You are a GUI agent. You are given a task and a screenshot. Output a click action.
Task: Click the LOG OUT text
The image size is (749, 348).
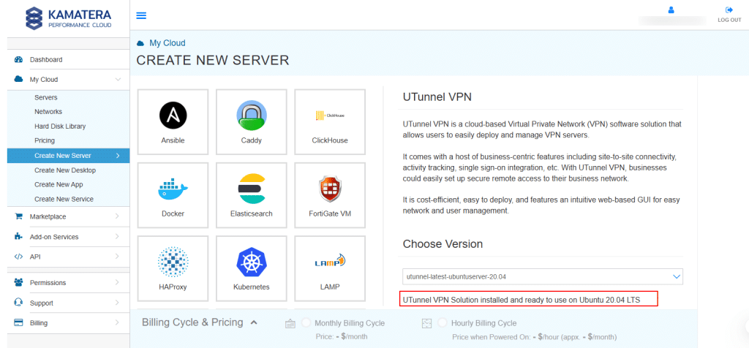coord(729,20)
